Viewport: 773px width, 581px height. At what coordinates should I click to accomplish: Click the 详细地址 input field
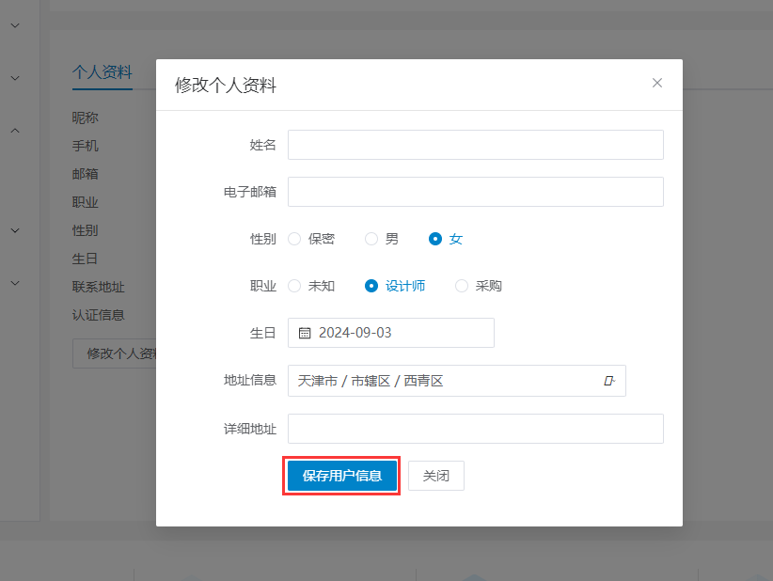coord(475,429)
